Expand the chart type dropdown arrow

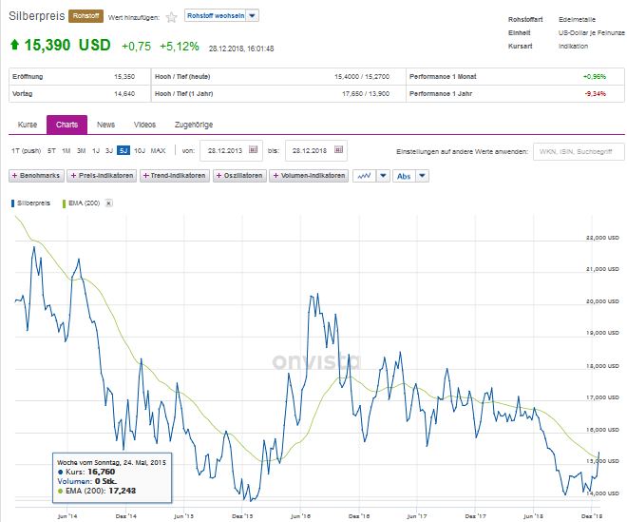click(x=383, y=176)
